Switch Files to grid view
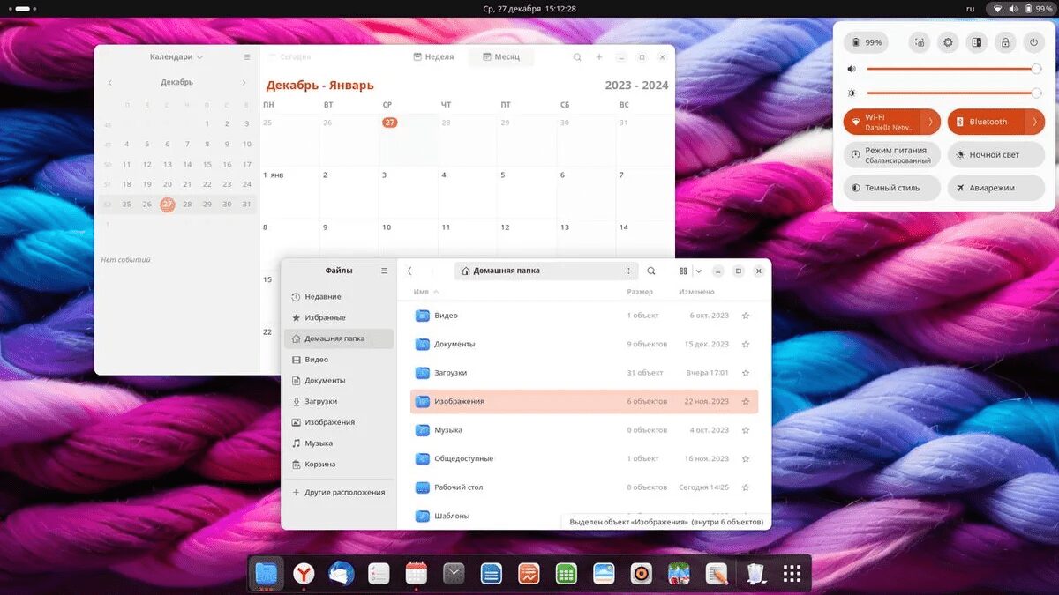This screenshot has height=595, width=1059. [682, 271]
